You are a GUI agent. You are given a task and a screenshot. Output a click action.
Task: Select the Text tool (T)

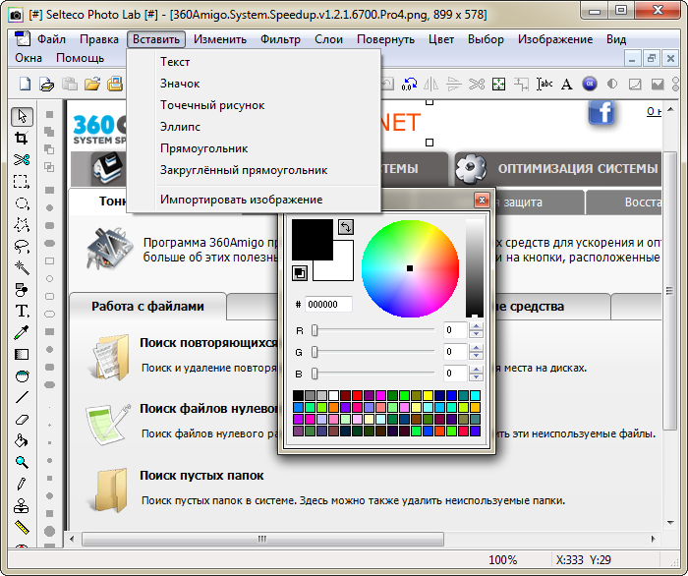(22, 311)
